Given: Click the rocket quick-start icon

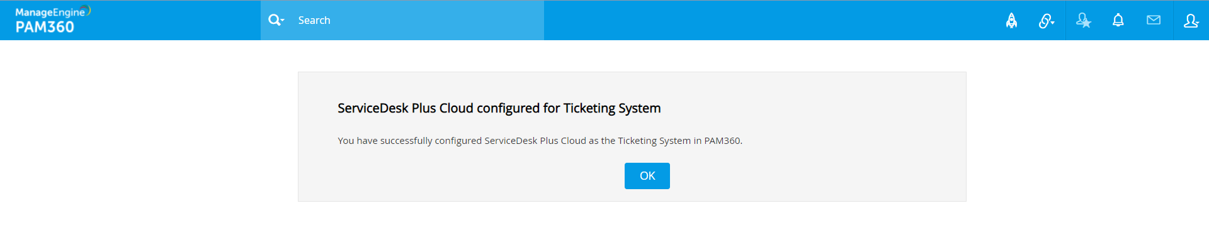Looking at the screenshot, I should tap(1011, 21).
